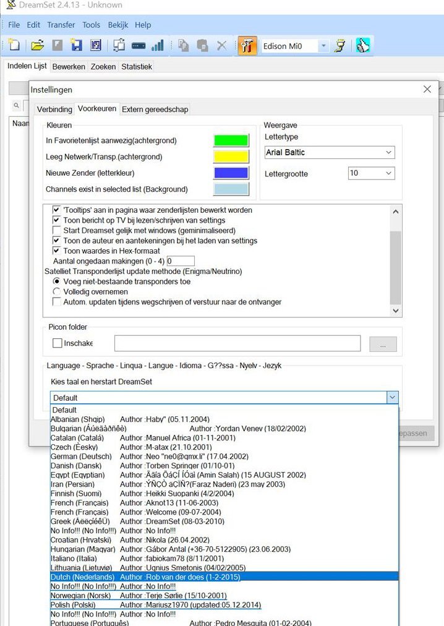
Task: Uncheck 'Toon waardes in Hex-formaat'
Action: tap(57, 251)
